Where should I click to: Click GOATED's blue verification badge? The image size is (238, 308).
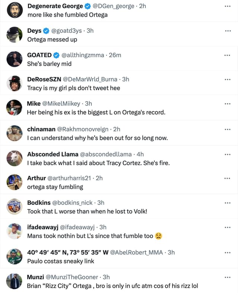pyautogui.click(x=56, y=55)
